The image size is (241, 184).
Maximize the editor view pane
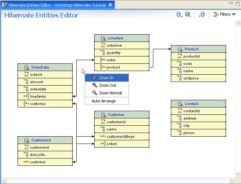point(238,4)
